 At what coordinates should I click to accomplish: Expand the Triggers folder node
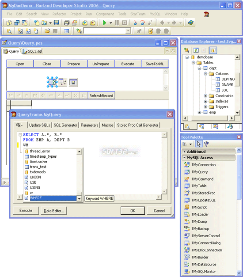205,107
